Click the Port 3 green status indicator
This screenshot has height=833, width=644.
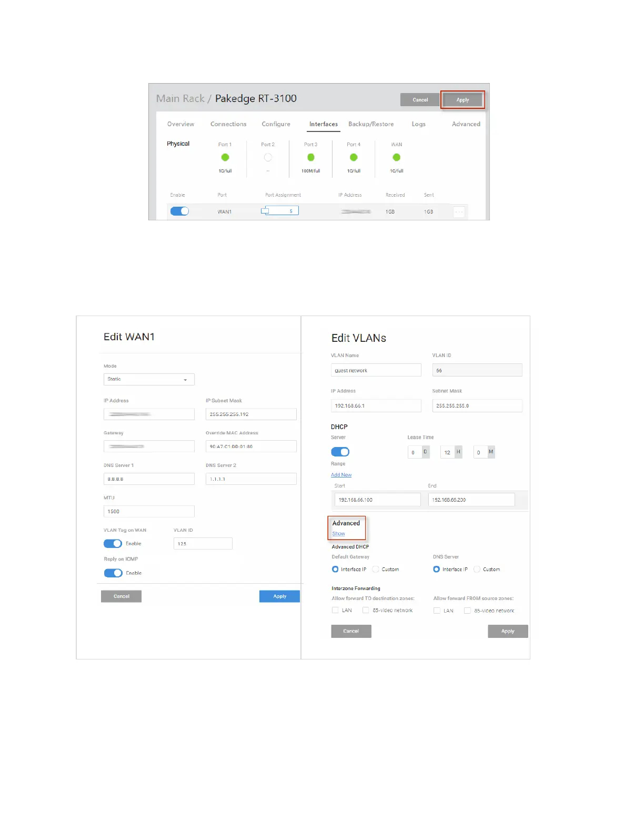pos(311,157)
